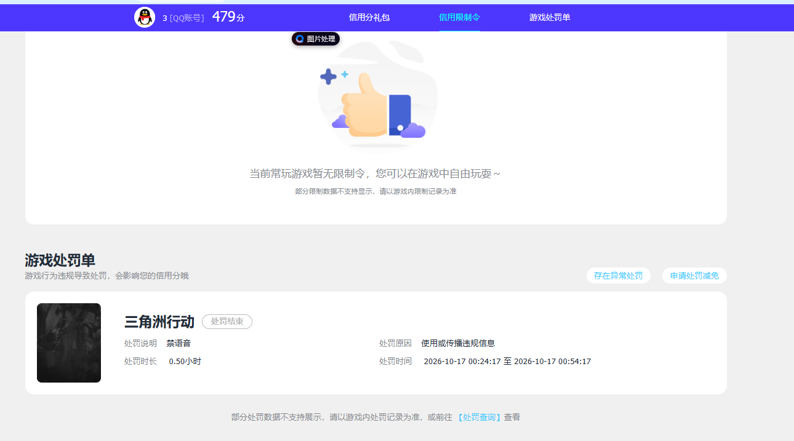The image size is (794, 441).
Task: Click the 存在异常处罚 button
Action: coord(619,276)
